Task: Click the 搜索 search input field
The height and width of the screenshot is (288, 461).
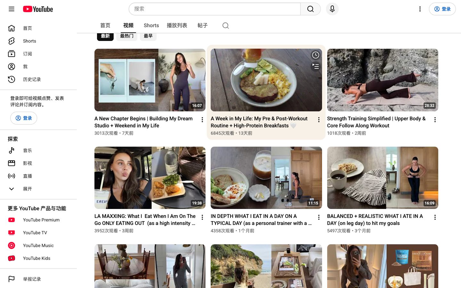Action: 214,9
